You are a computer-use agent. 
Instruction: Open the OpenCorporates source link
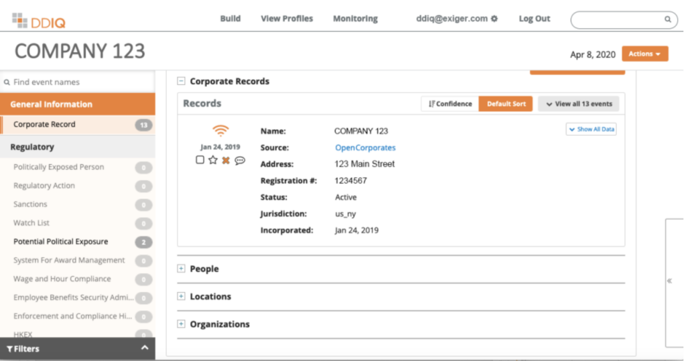tap(365, 147)
